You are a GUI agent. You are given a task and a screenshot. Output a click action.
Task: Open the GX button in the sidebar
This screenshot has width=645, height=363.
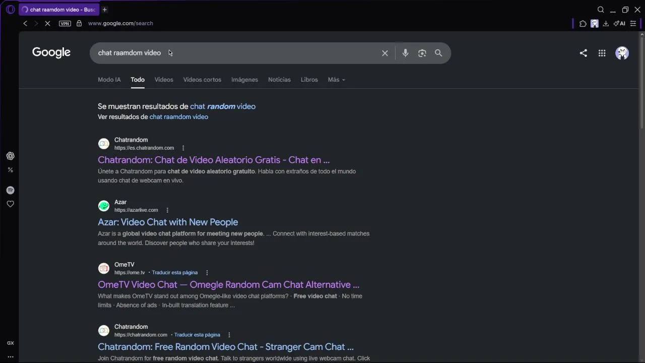(10, 343)
